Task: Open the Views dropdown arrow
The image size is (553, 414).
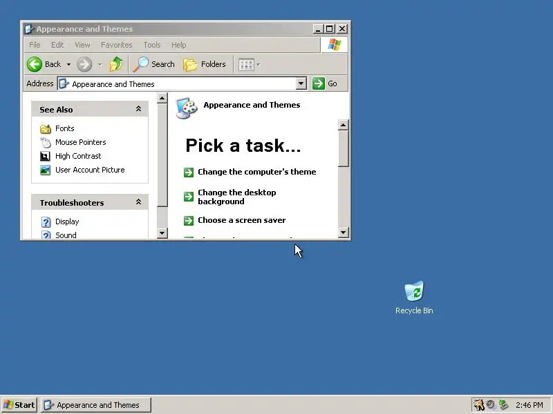Action: tap(258, 64)
